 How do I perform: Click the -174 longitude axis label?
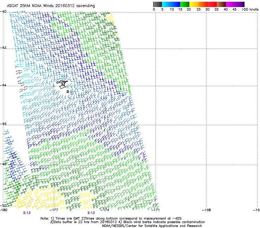pos(105,210)
